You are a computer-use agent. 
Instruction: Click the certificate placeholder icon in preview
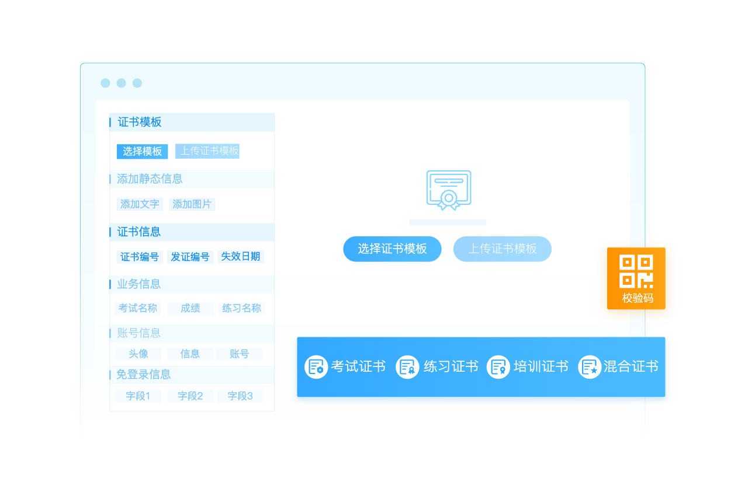pos(448,190)
